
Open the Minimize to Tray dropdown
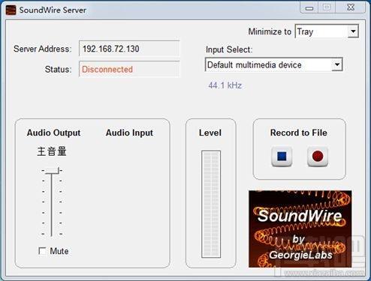coord(327,31)
